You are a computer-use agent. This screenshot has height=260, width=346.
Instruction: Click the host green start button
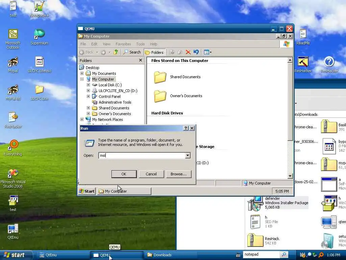[16, 255]
